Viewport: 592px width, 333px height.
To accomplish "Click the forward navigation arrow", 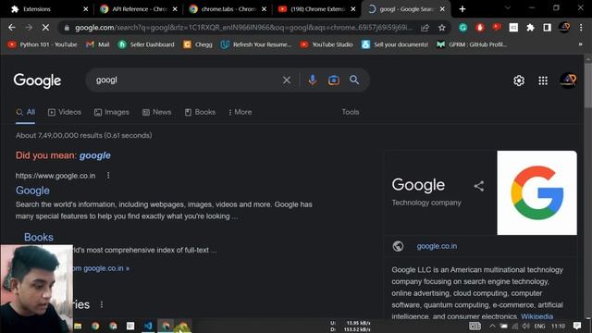I will [29, 28].
